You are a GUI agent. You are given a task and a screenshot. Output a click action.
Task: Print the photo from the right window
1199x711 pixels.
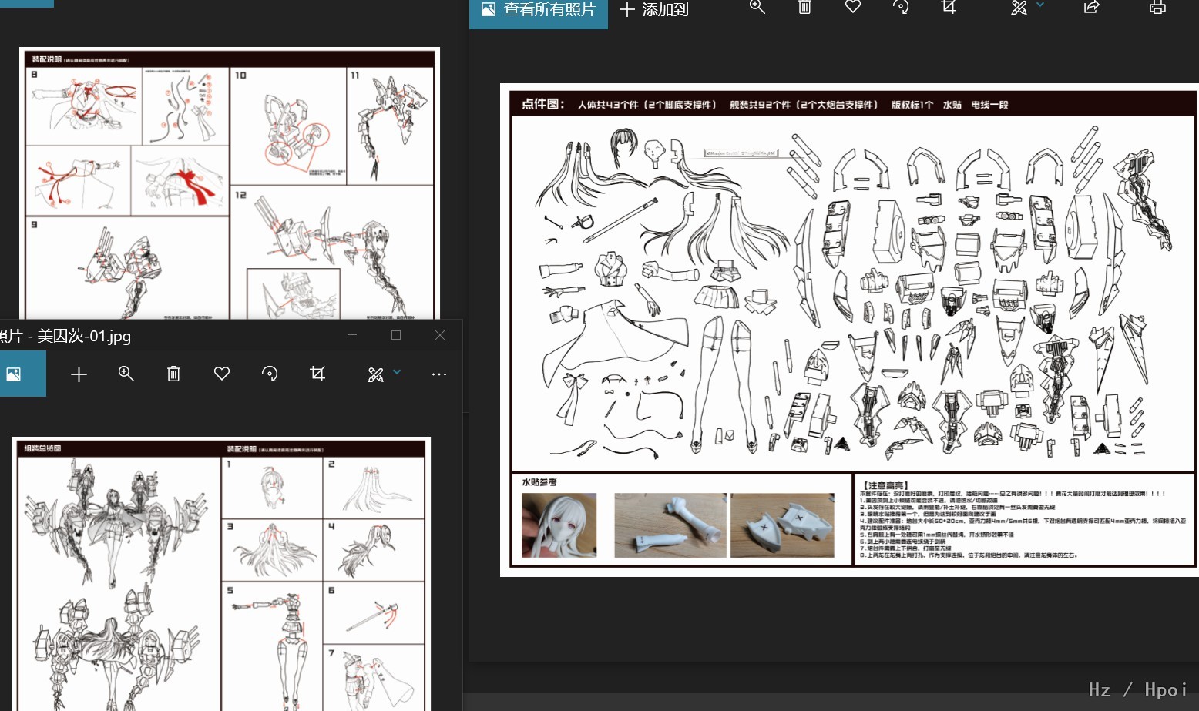1157,8
